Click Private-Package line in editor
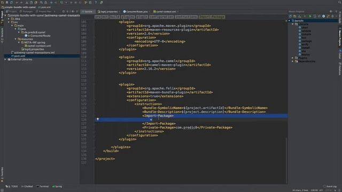 tap(188, 127)
